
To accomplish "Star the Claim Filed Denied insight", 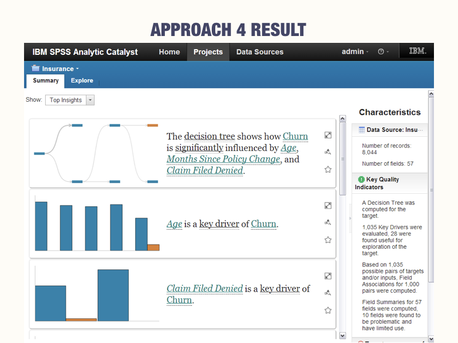I will [328, 310].
